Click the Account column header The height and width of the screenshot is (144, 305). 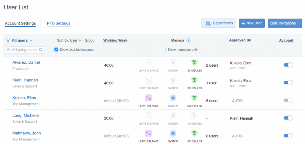(286, 40)
